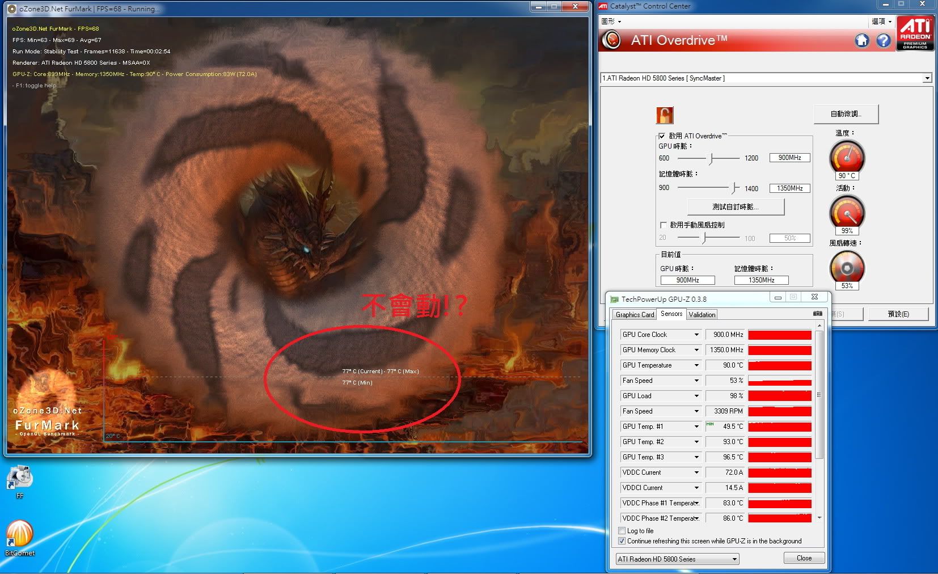Screen dimensions: 938x574
Task: Check the Log to file option
Action: (x=622, y=531)
